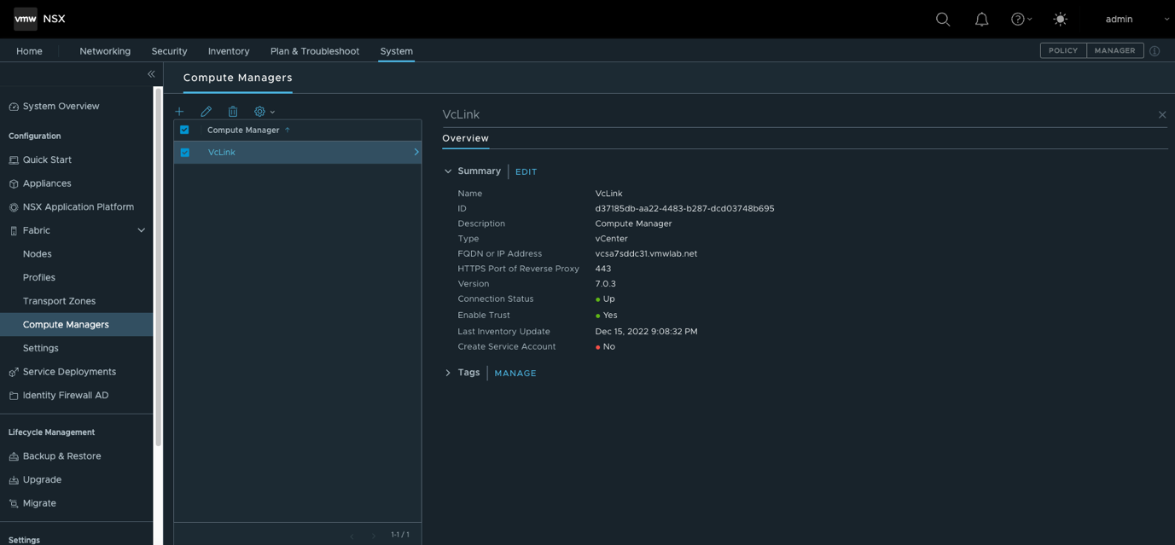Expand the VcLink row chevron
This screenshot has width=1175, height=545.
coord(416,153)
